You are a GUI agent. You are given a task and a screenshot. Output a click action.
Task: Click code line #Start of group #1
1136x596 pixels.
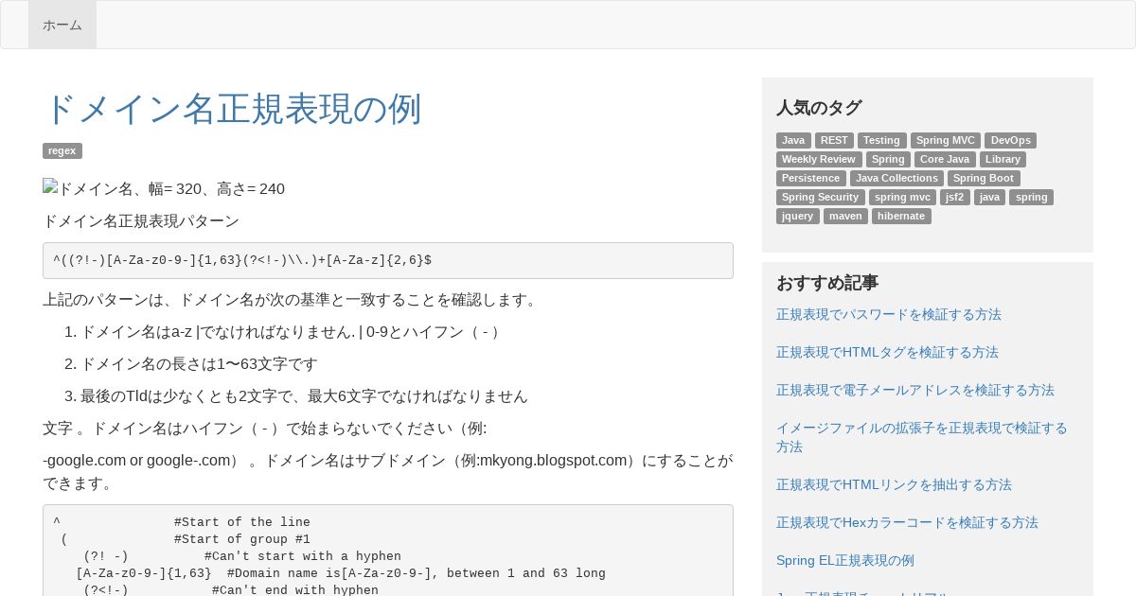242,539
